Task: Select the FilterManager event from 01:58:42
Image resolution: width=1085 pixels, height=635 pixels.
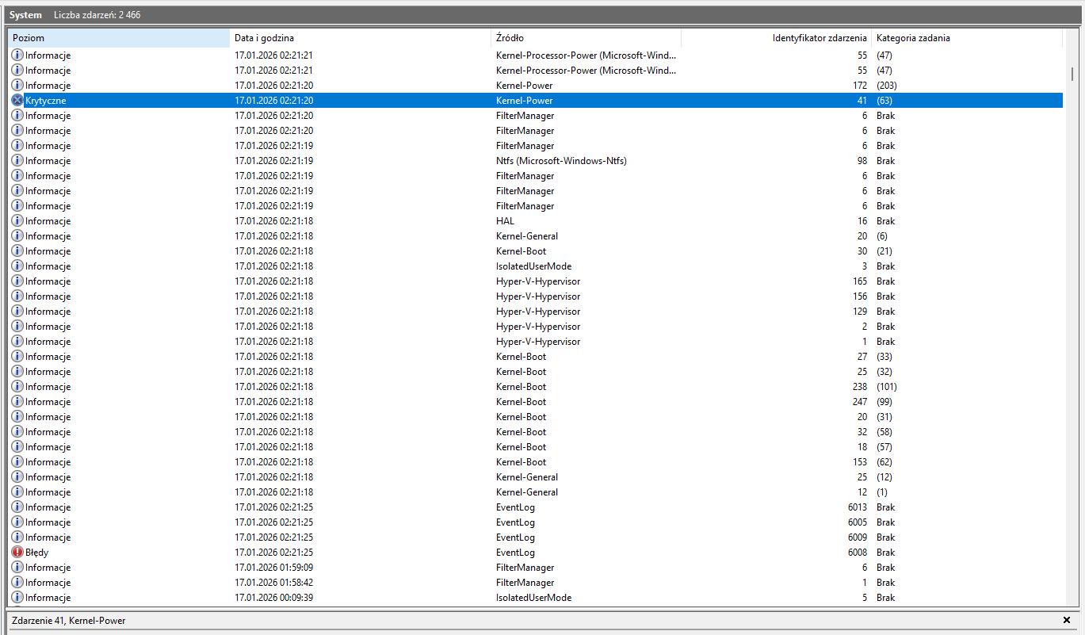Action: pyautogui.click(x=523, y=583)
